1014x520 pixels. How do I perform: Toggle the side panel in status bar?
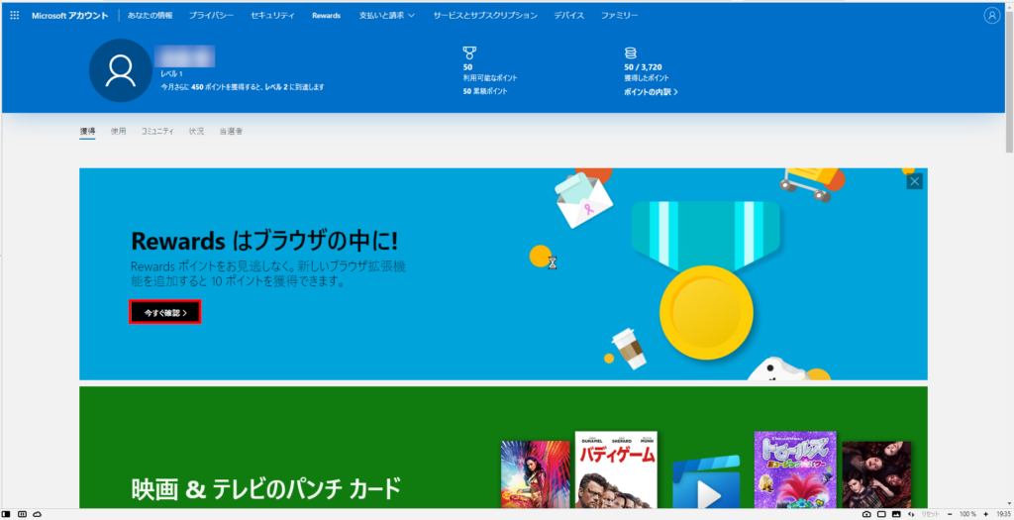point(7,514)
